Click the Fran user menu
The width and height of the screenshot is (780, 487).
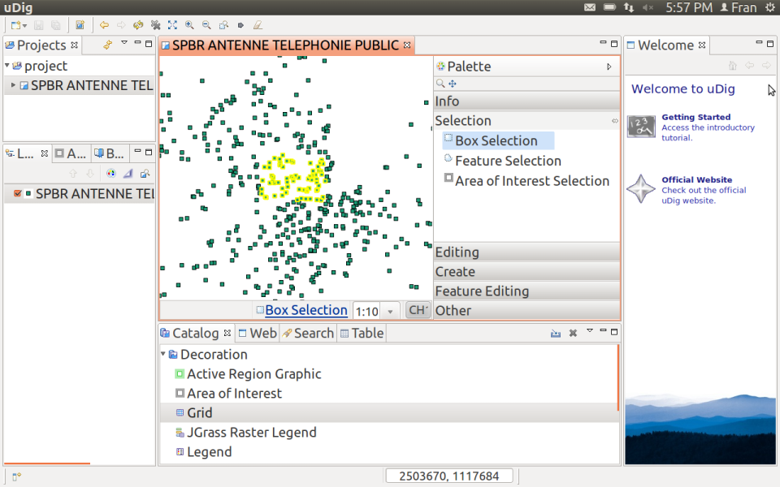[x=739, y=7]
